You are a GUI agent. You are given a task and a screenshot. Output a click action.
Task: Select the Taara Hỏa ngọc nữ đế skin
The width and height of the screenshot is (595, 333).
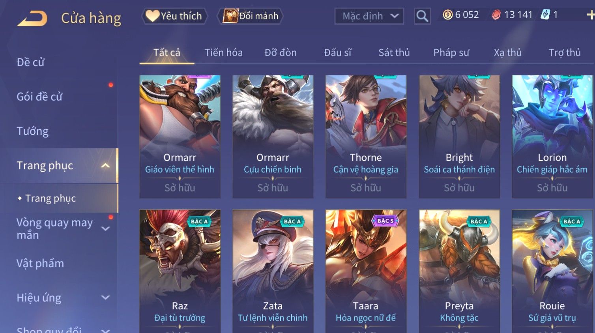click(366, 271)
